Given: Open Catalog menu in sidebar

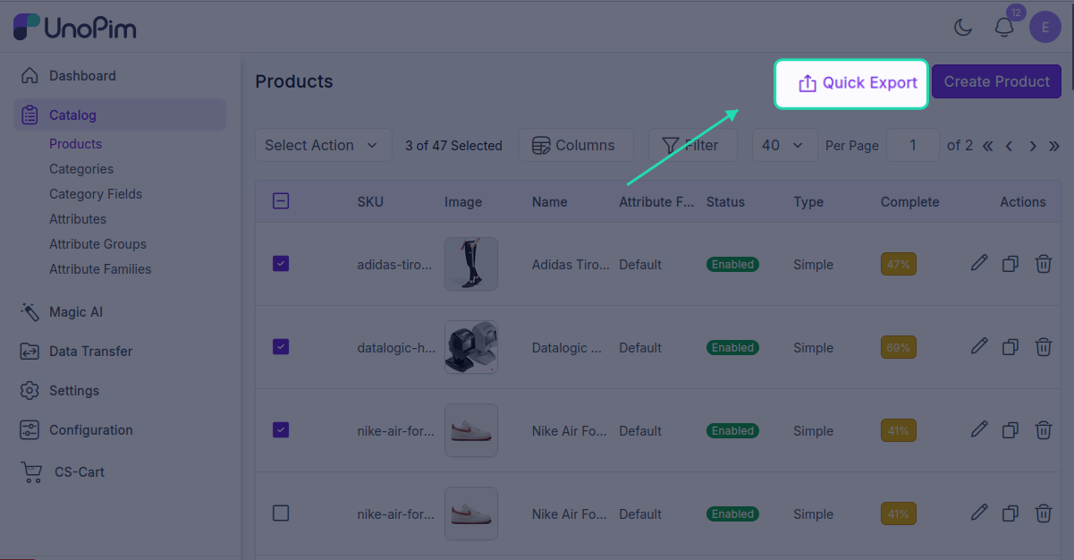Looking at the screenshot, I should pos(120,115).
